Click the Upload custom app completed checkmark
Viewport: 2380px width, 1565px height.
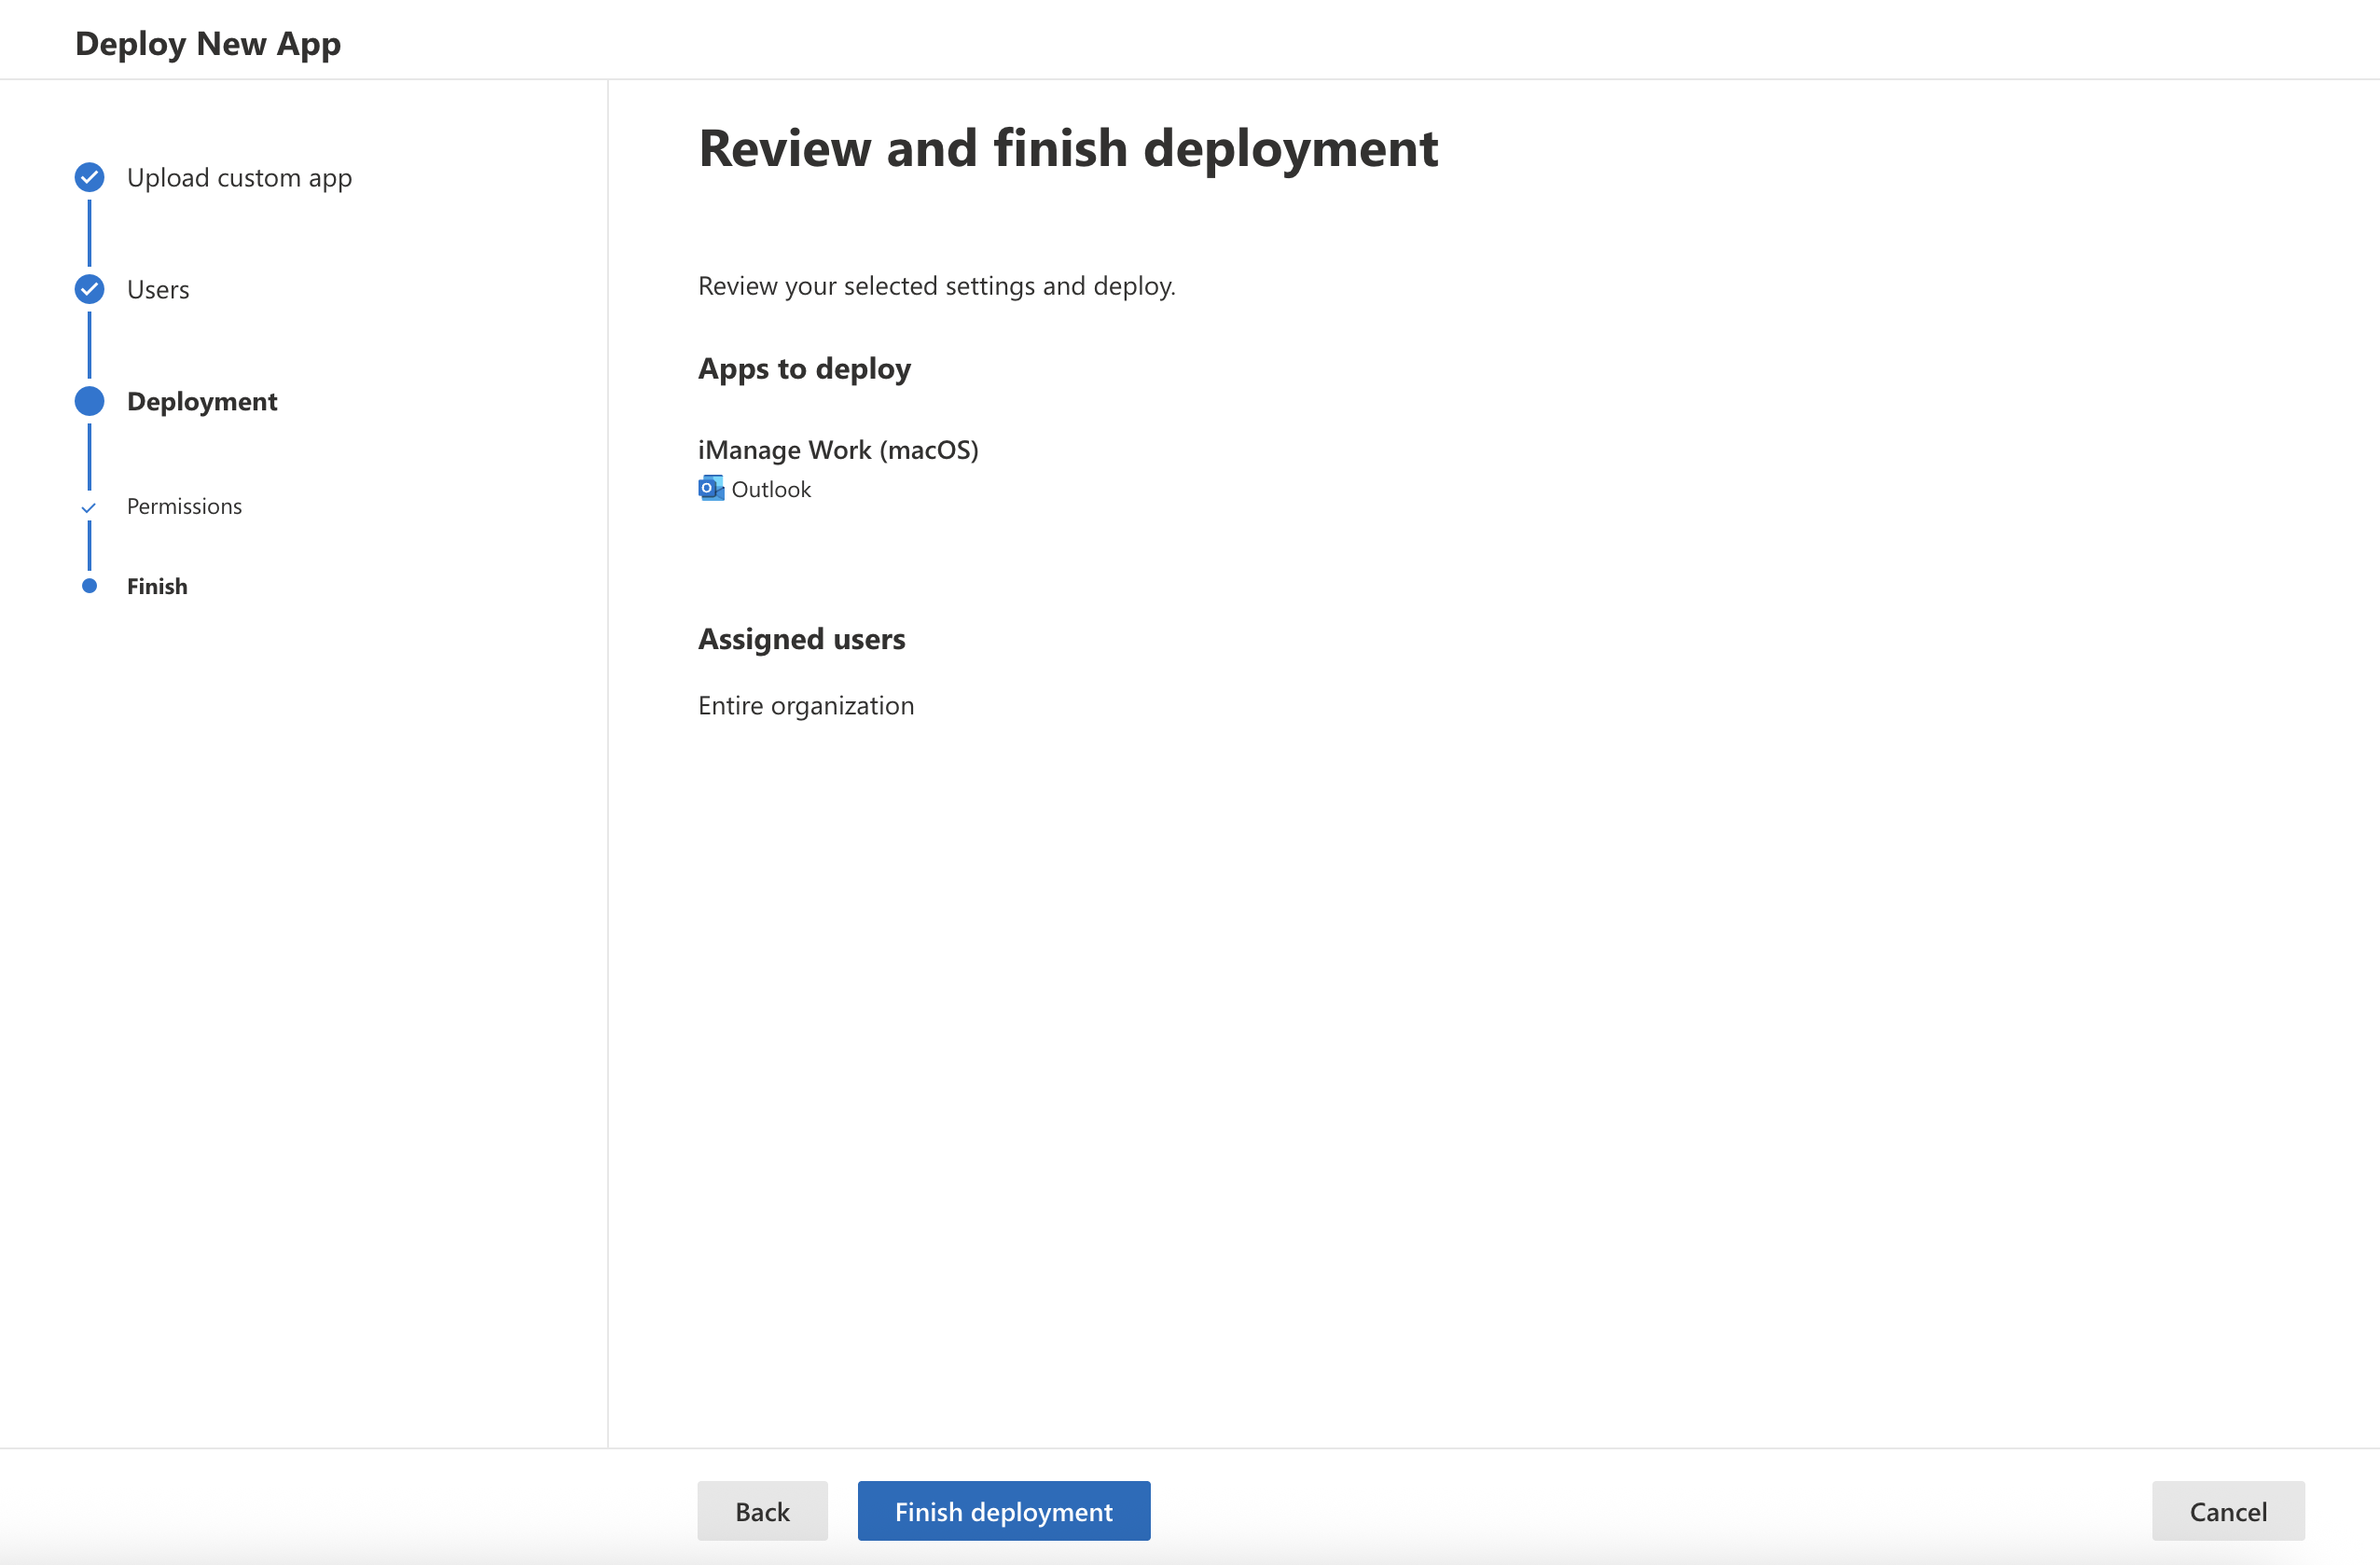click(89, 177)
